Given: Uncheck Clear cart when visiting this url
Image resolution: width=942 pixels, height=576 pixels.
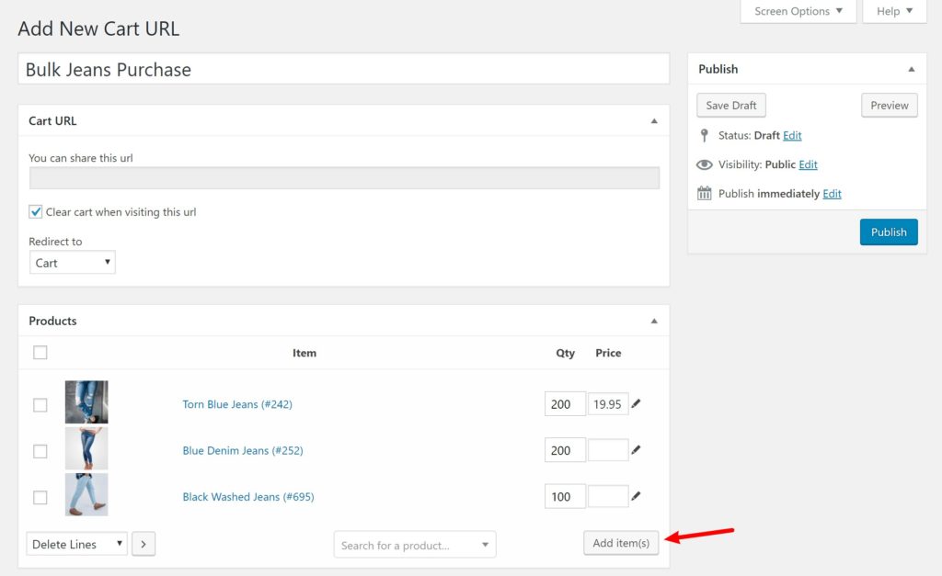Looking at the screenshot, I should tap(35, 211).
